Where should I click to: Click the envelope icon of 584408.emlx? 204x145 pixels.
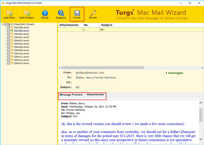(12, 47)
